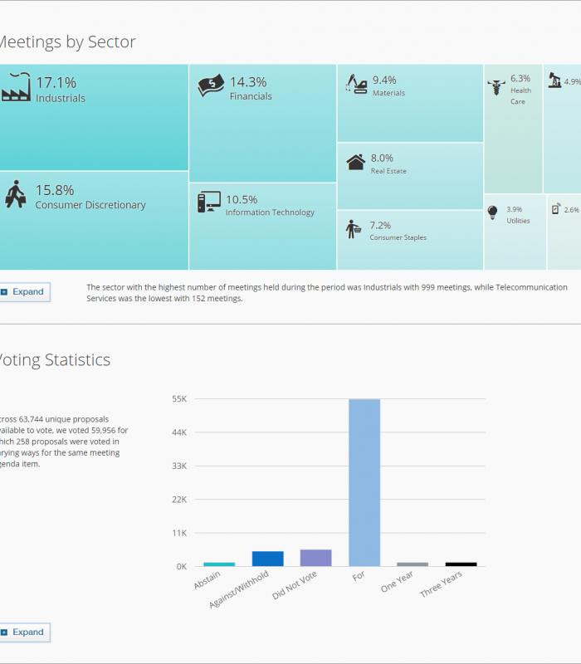Select the Information Technology computer icon

coord(209,202)
